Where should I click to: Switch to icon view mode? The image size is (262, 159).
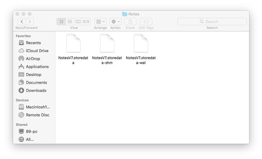pos(61,21)
